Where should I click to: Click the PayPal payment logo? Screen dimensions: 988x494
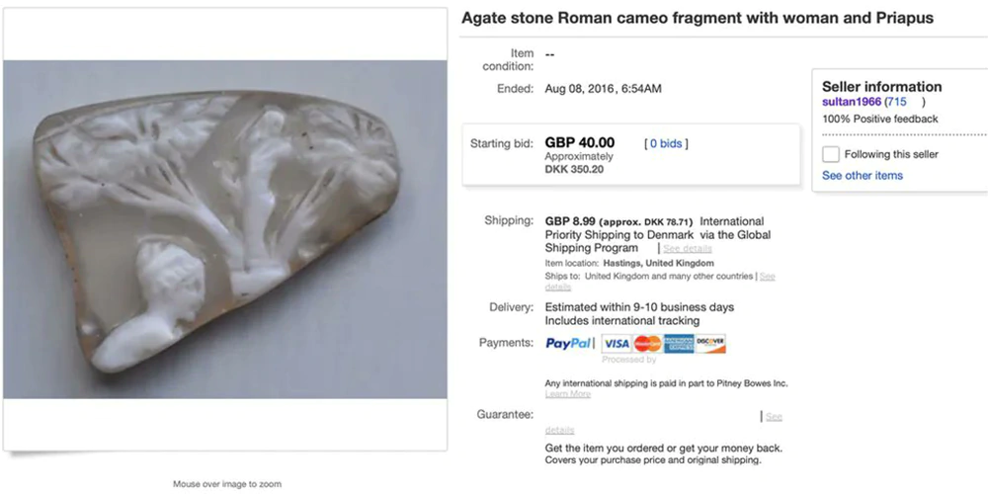tap(568, 344)
